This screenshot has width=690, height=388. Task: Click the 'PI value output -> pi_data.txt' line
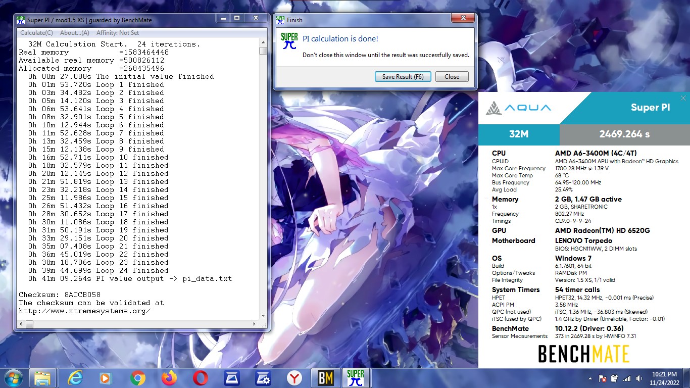tap(130, 278)
